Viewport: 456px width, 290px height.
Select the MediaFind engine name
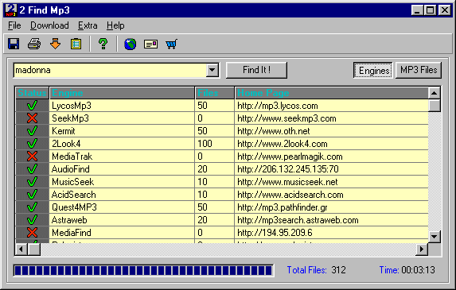[72, 233]
